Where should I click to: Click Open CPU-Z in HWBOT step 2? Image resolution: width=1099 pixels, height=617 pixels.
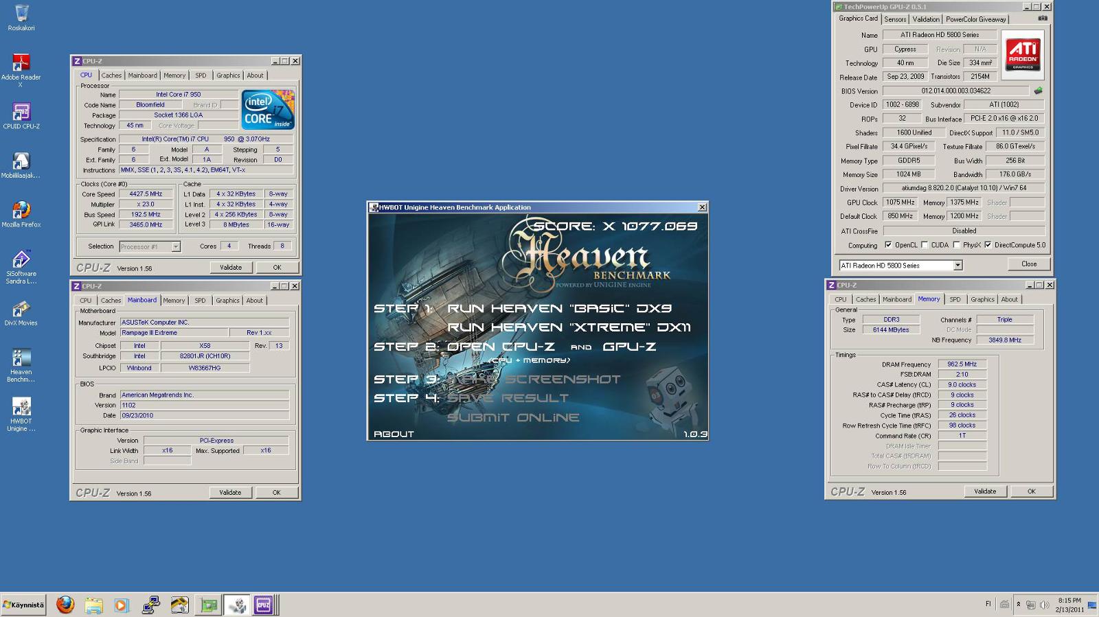click(x=501, y=347)
